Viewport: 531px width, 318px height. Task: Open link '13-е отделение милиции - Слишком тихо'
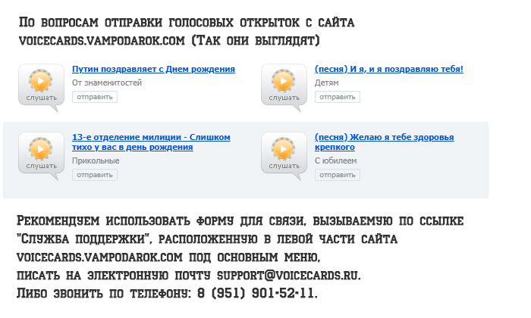[x=151, y=142]
